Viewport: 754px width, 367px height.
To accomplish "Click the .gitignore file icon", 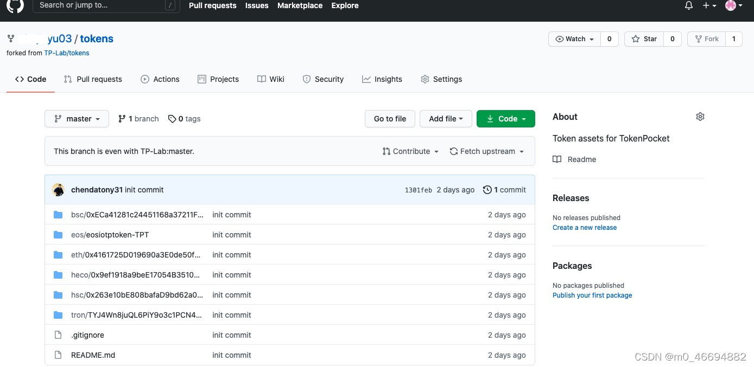I will (x=58, y=335).
